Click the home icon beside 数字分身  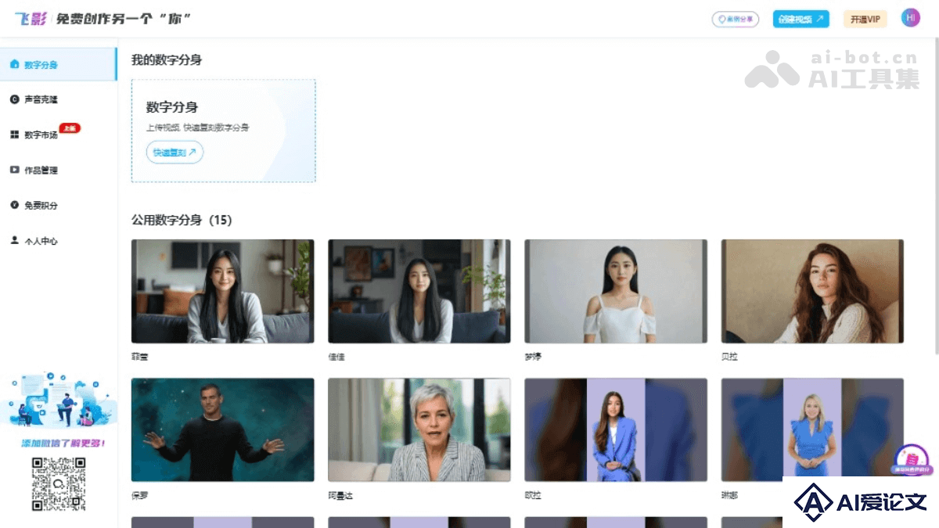pyautogui.click(x=14, y=65)
